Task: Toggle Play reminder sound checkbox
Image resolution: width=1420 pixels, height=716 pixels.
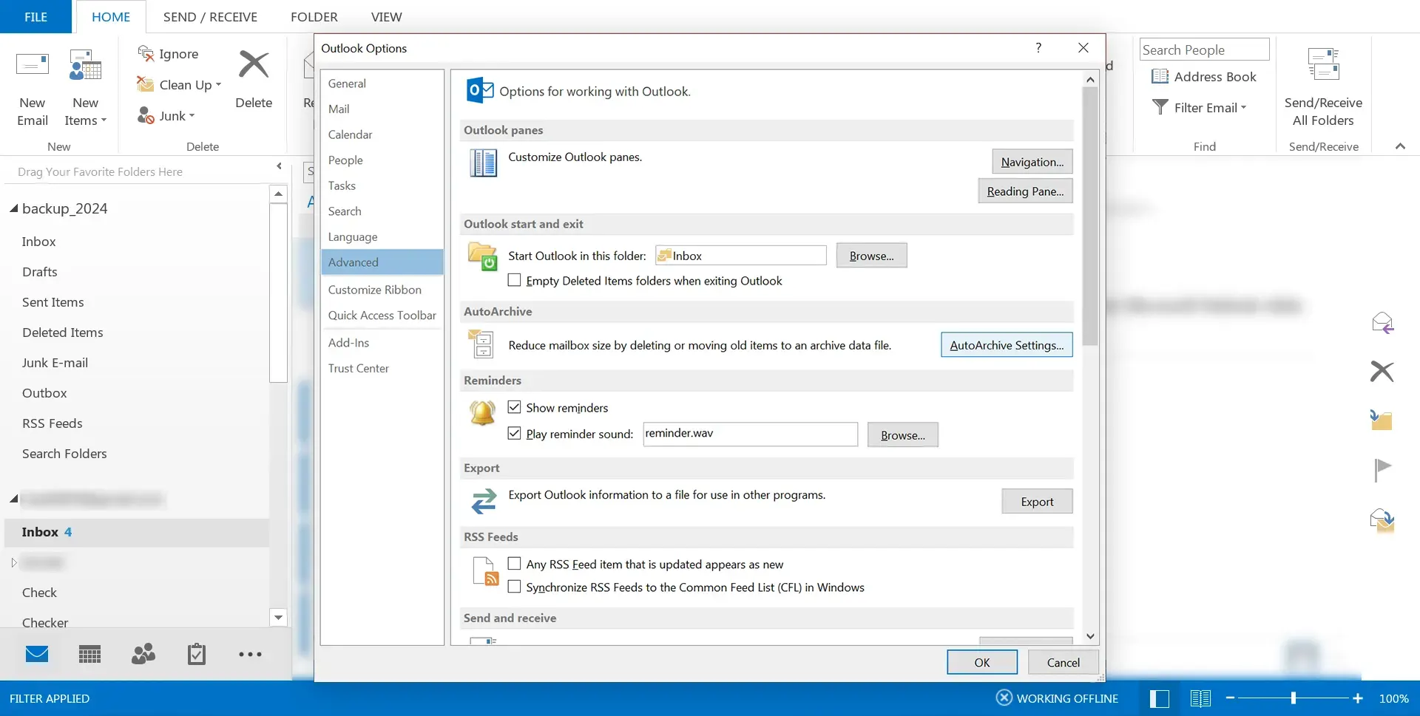Action: coord(514,433)
